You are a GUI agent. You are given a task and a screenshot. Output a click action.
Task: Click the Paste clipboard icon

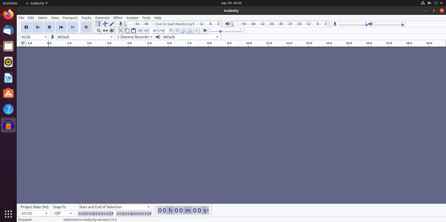133,30
